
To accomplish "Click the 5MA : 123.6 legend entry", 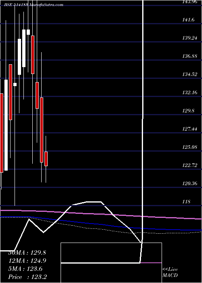I will coord(25,269).
